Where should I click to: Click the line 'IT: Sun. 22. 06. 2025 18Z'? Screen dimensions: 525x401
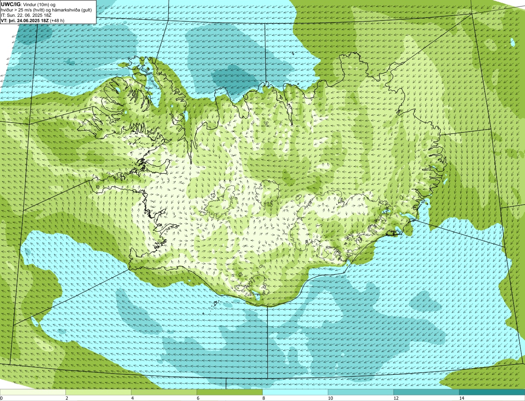pos(26,15)
